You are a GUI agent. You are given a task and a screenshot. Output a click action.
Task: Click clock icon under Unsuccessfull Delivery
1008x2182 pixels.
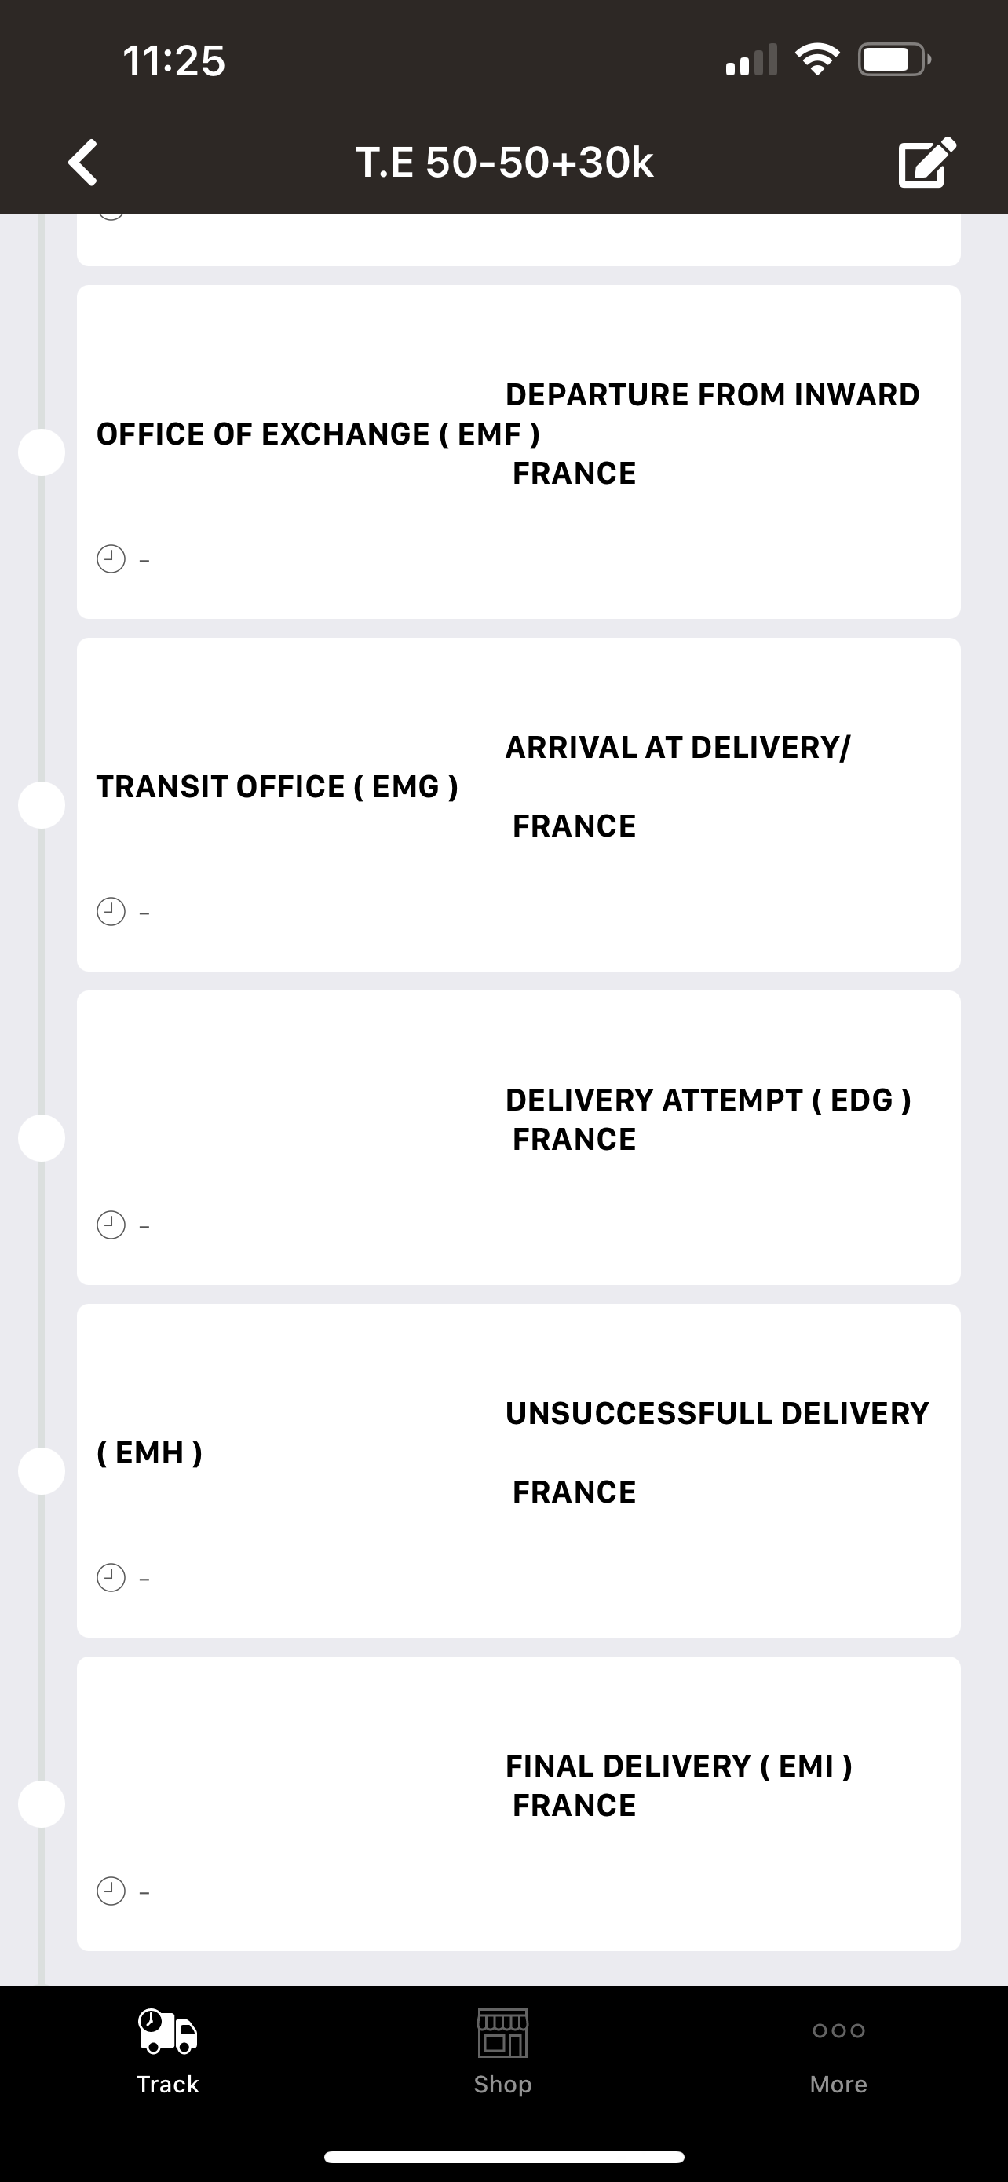[x=111, y=1577]
